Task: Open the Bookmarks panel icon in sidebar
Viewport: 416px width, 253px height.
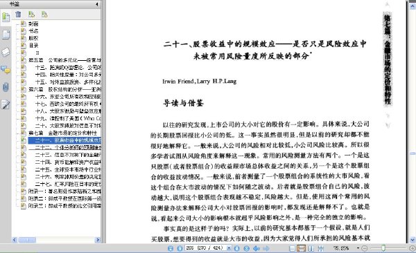Action: [x=6, y=17]
